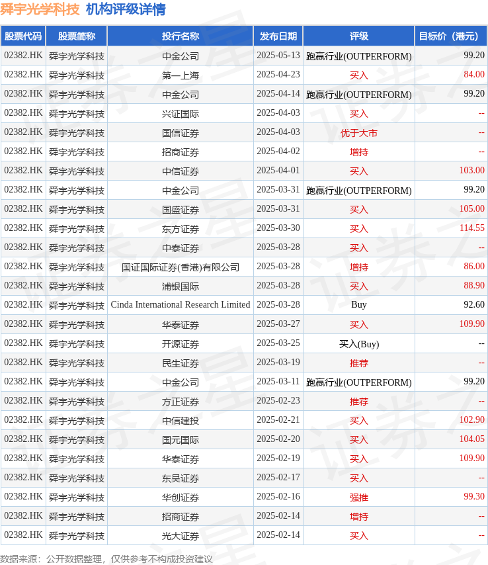Click the 强推 rating cell
The width and height of the screenshot is (488, 565).
coord(359,498)
